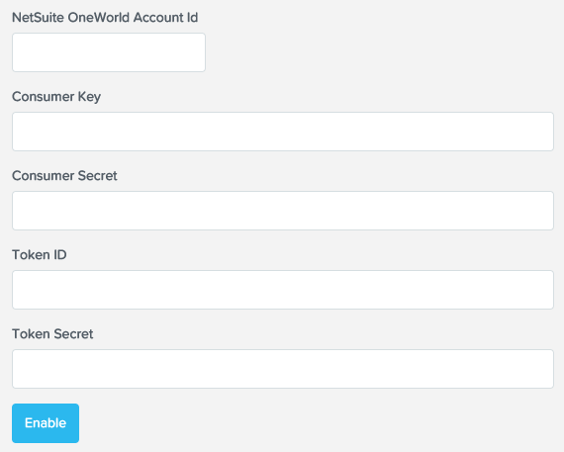Click the 'Token ID' label text

tap(40, 254)
